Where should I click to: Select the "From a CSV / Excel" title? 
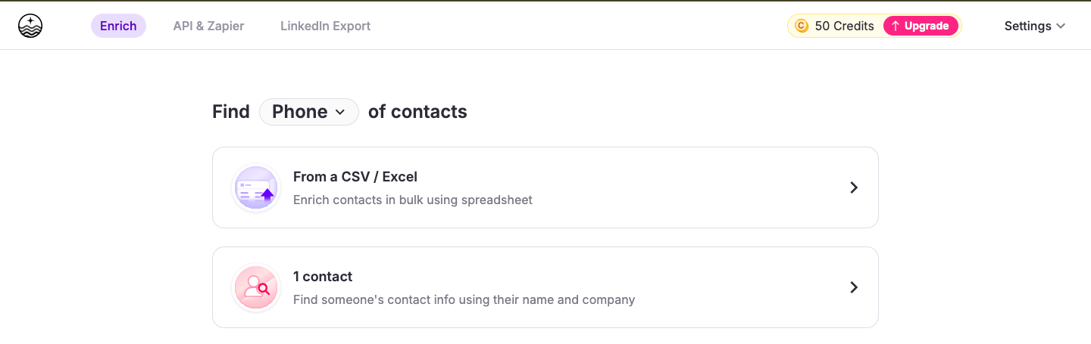pyautogui.click(x=355, y=177)
